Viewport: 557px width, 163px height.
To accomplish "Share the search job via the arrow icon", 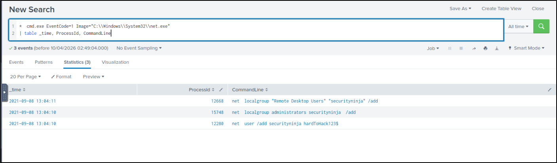I will [473, 48].
